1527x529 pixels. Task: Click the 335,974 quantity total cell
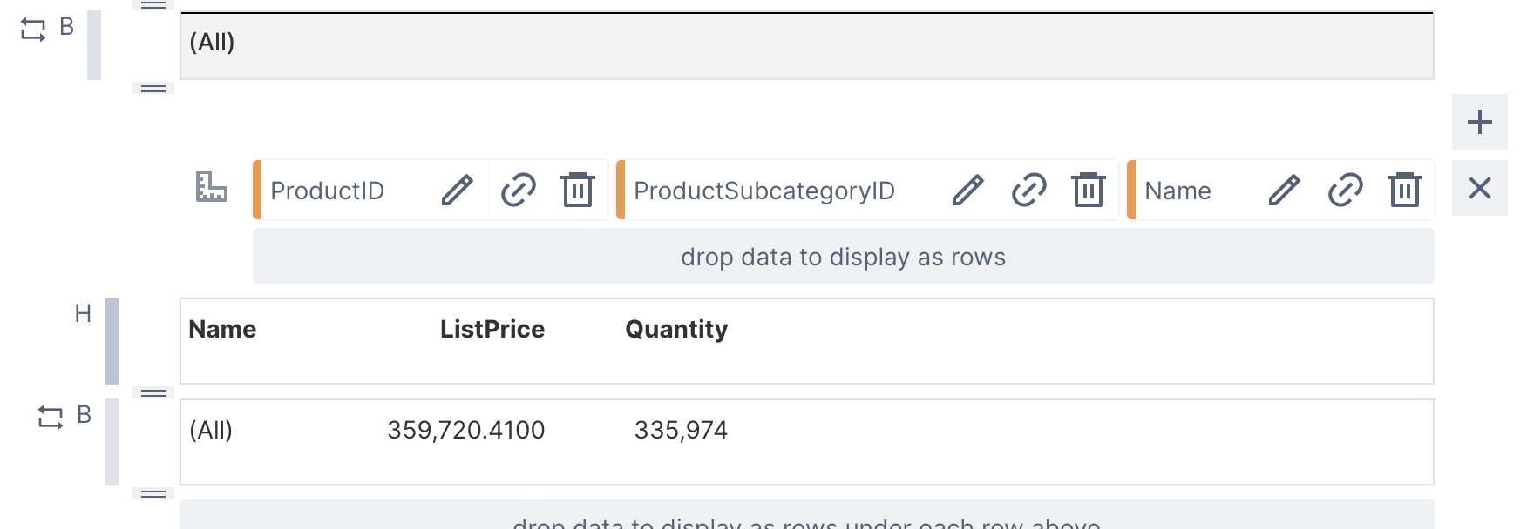click(x=680, y=430)
